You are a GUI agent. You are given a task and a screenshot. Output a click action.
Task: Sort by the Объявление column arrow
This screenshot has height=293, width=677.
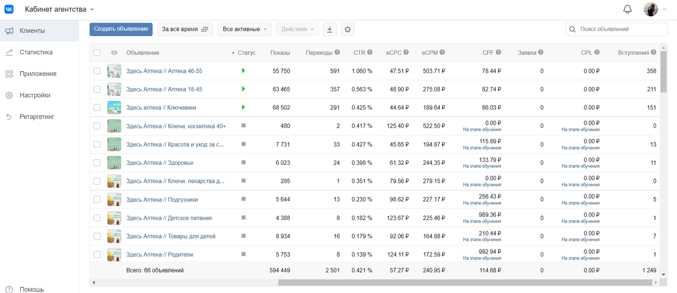[233, 53]
